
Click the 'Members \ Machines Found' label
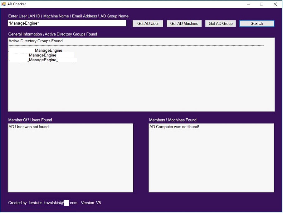(173, 120)
